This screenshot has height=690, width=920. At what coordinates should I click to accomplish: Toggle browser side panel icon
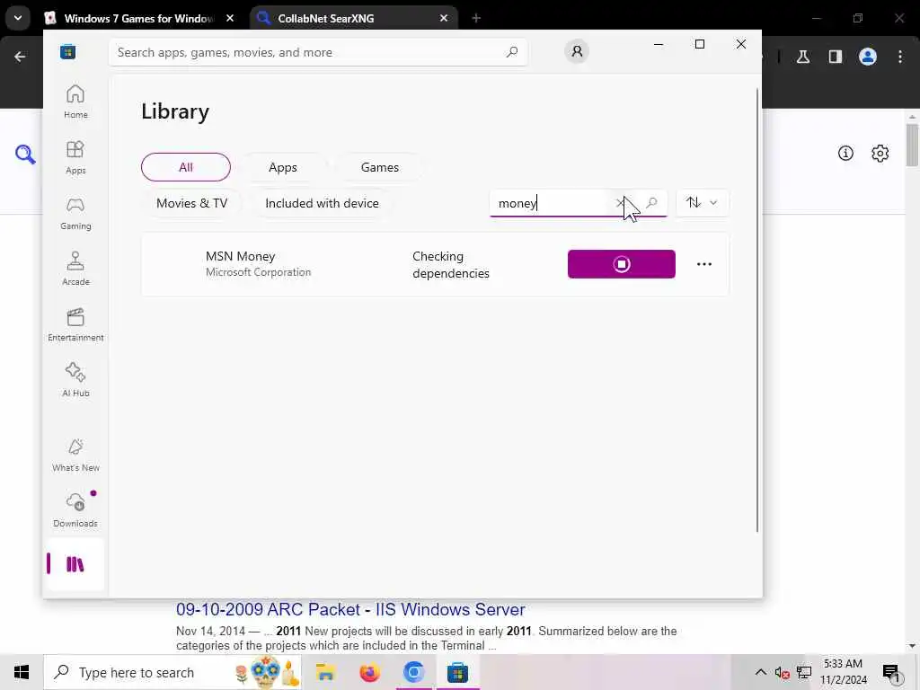(835, 57)
